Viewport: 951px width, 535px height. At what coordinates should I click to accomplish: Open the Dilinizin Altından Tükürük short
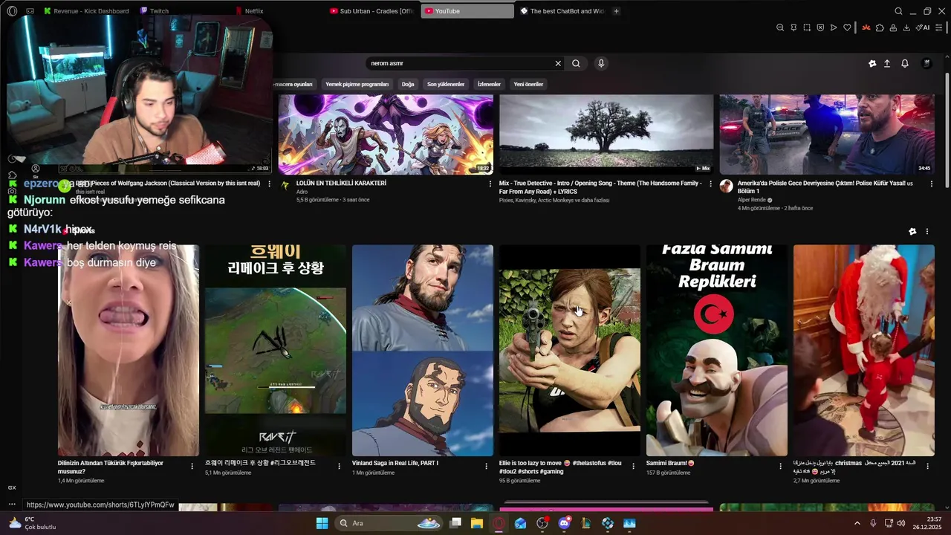[129, 350]
